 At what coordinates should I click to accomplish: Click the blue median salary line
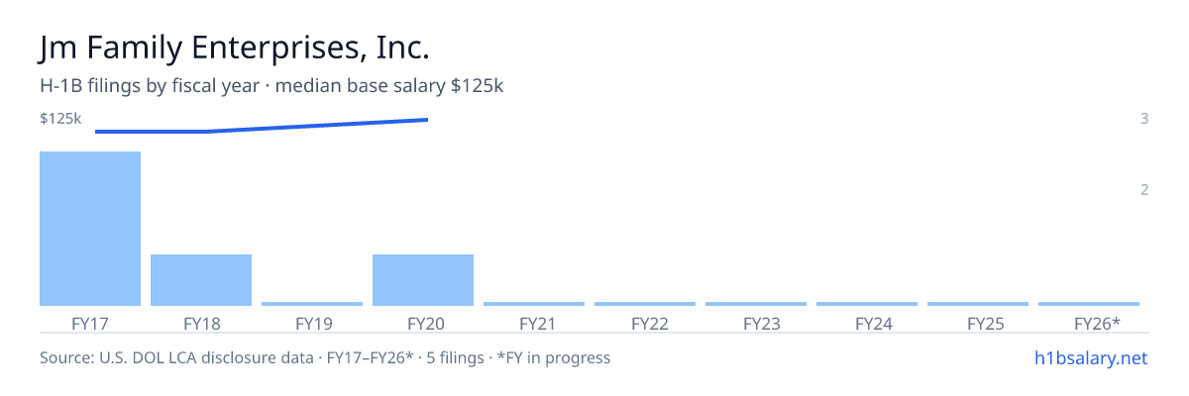(x=262, y=126)
